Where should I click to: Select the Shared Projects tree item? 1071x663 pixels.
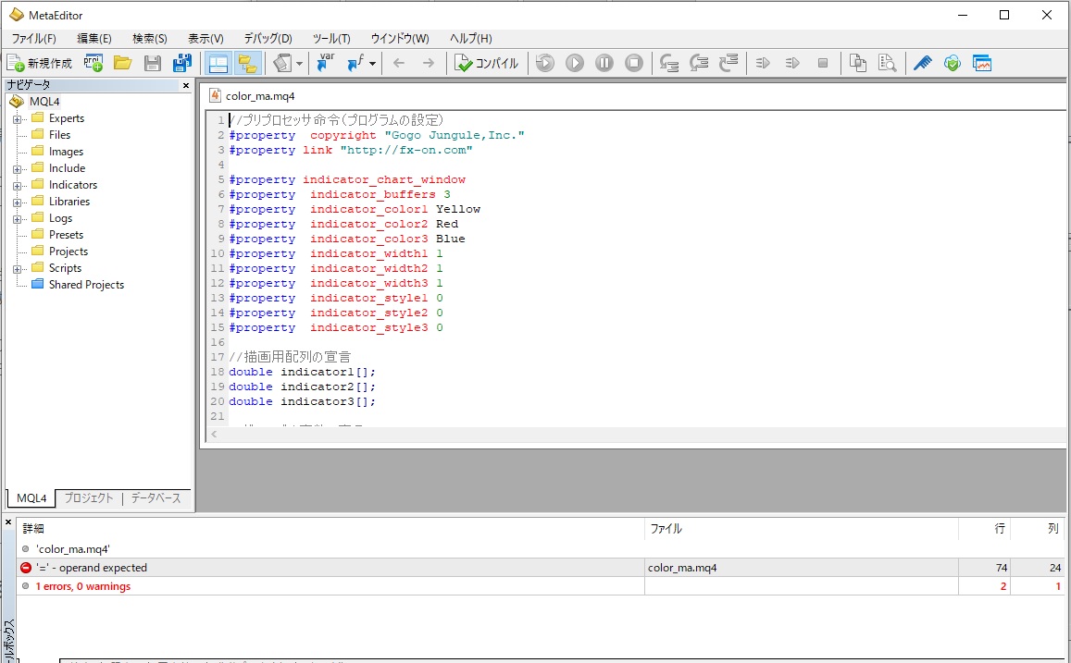pyautogui.click(x=86, y=285)
